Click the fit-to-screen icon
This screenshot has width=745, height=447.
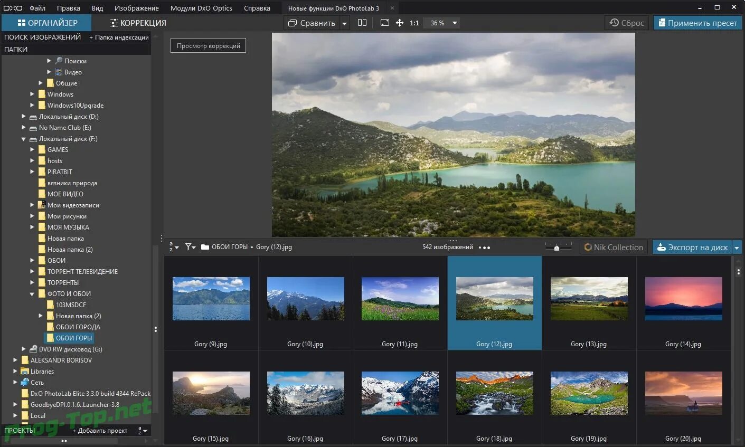385,23
